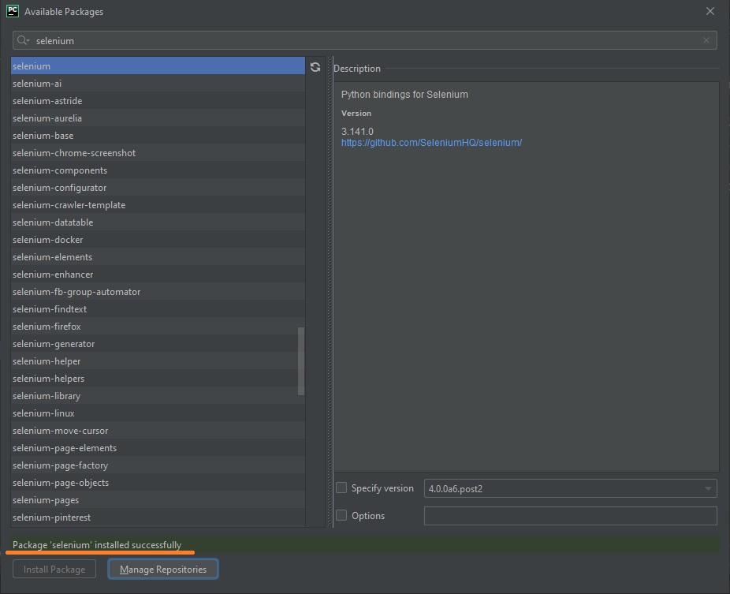Image resolution: width=730 pixels, height=594 pixels.
Task: Select selenium-pages package
Action: click(x=158, y=500)
